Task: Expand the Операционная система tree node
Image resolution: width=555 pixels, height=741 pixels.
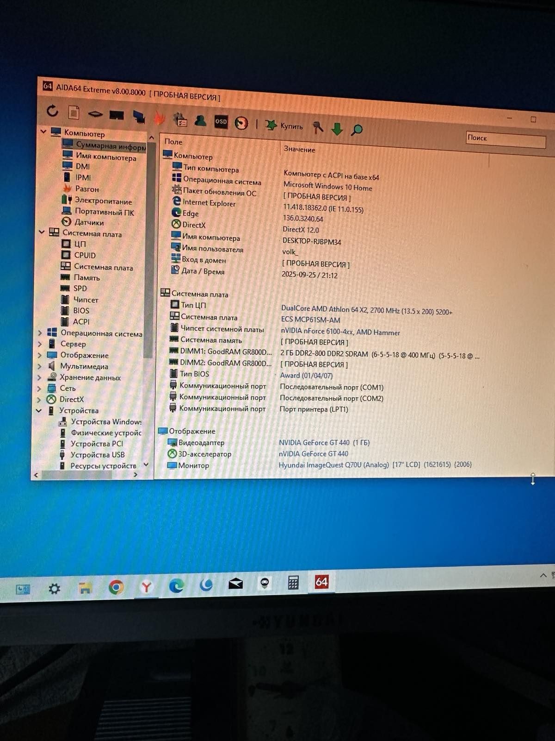Action: (x=40, y=333)
